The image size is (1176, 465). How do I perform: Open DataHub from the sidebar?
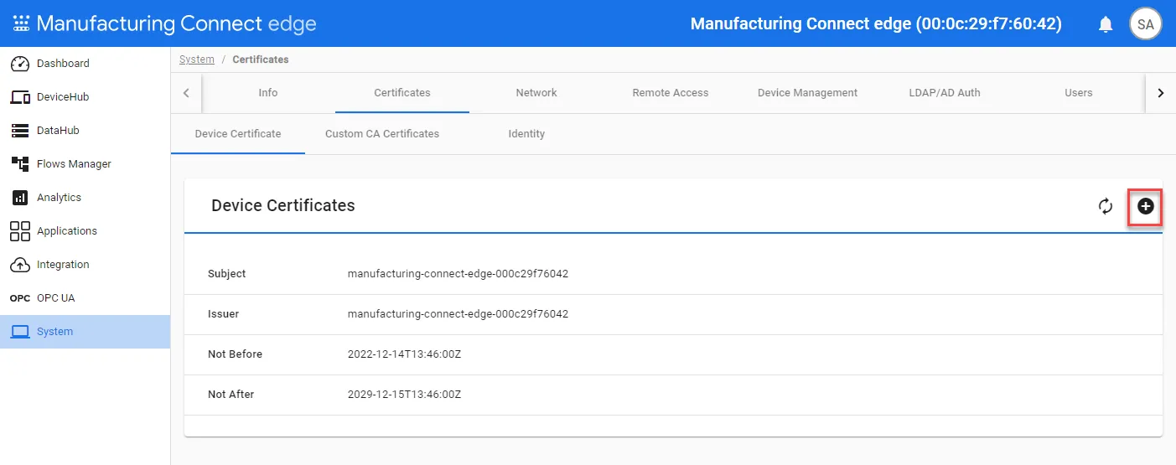[x=85, y=131]
